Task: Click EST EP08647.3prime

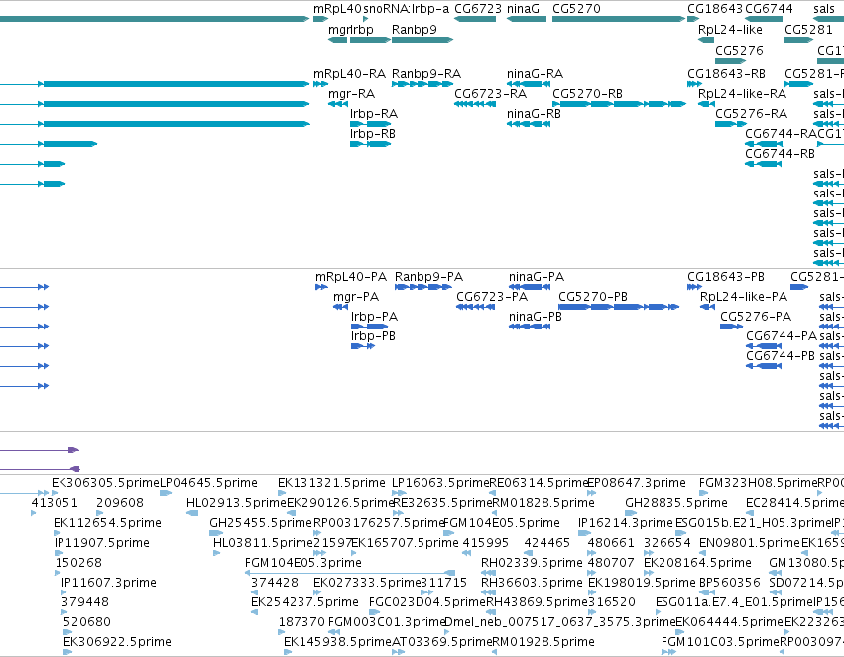Action: tap(591, 492)
